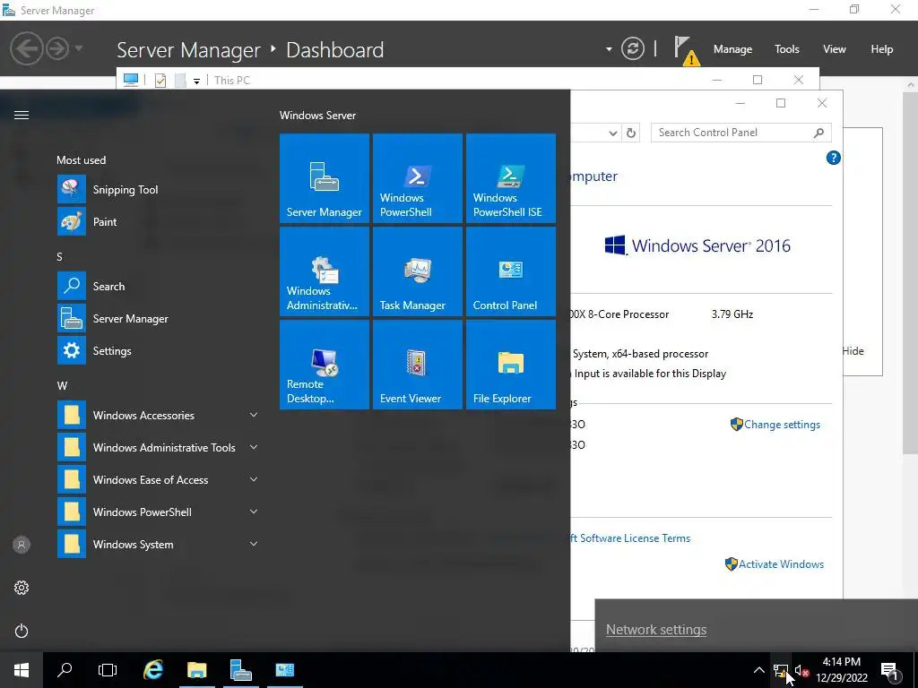Launch the Windows PowerShell tile

[x=418, y=178]
